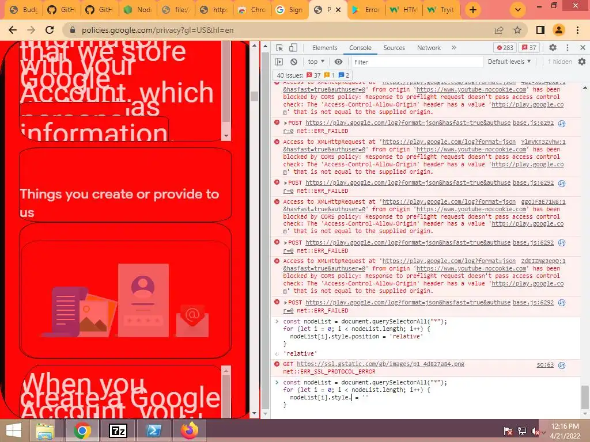Open a new browser tab

click(473, 10)
